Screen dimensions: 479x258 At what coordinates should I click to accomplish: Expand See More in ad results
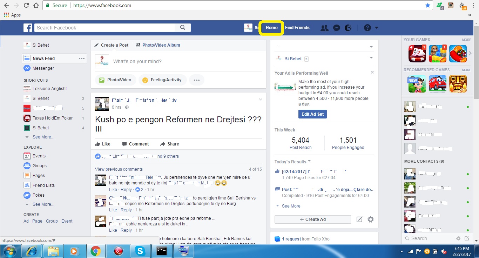(x=288, y=206)
